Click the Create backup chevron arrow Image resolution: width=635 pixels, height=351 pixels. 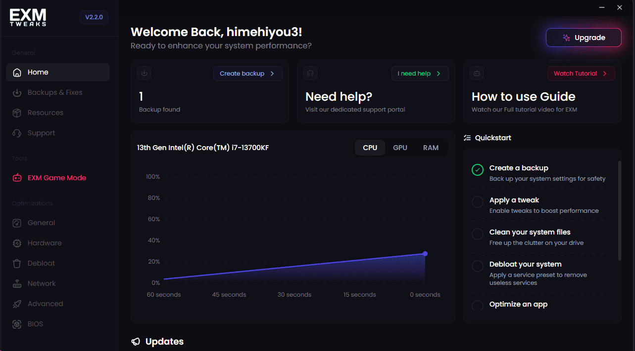[272, 74]
